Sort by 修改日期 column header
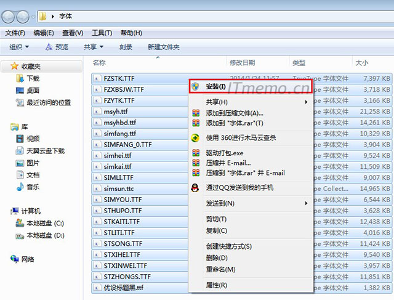The width and height of the screenshot is (394, 300). tap(243, 63)
